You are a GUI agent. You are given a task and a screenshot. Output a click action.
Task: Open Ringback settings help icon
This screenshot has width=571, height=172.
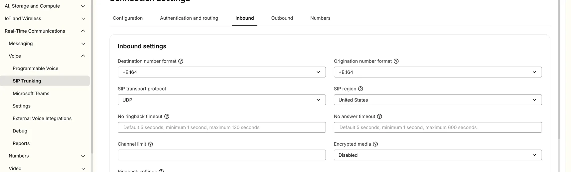pyautogui.click(x=161, y=171)
